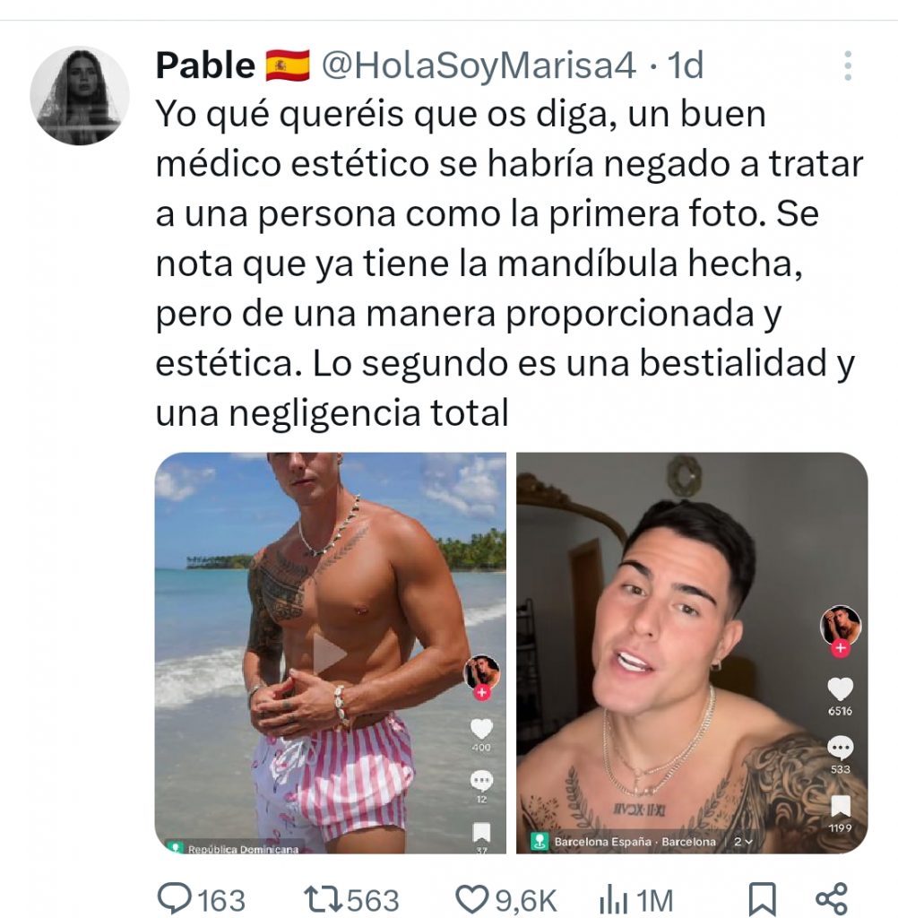Tap the TikTok heart with 400 likes
The width and height of the screenshot is (898, 918).
click(x=481, y=728)
